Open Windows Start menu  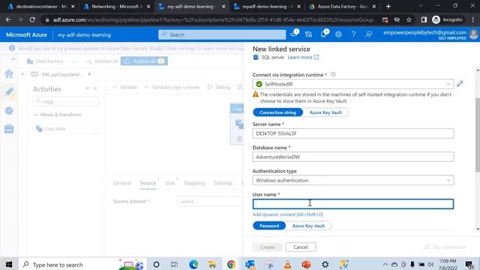pos(9,264)
